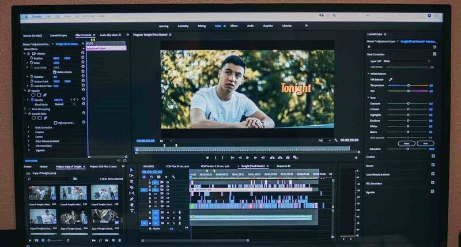Toggle eye visibility of top video track

pyautogui.click(x=168, y=182)
